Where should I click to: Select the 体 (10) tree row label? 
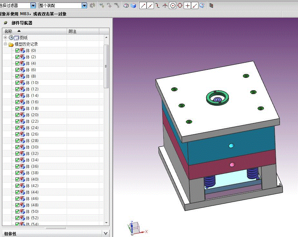[x=32, y=83]
